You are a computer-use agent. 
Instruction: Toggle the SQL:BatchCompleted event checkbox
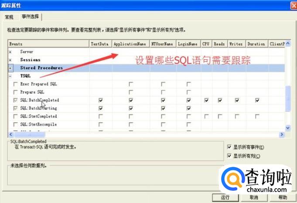[16, 100]
